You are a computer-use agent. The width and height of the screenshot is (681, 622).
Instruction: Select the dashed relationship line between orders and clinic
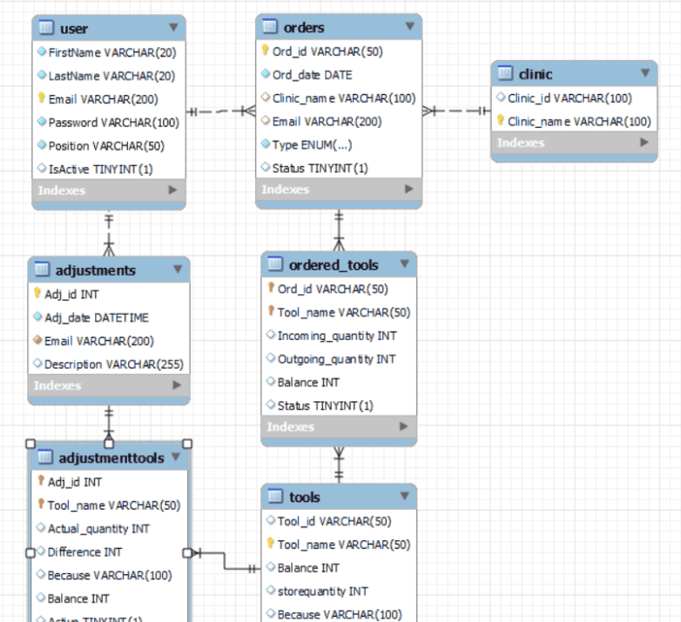coord(456,111)
